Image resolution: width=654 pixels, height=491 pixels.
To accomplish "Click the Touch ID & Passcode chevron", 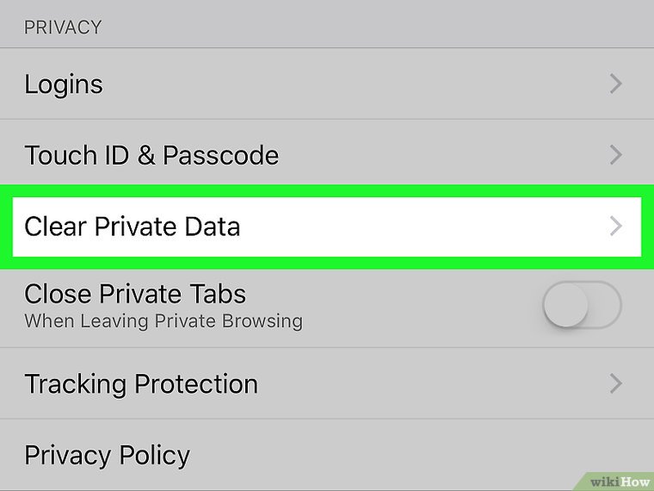I will (x=615, y=156).
